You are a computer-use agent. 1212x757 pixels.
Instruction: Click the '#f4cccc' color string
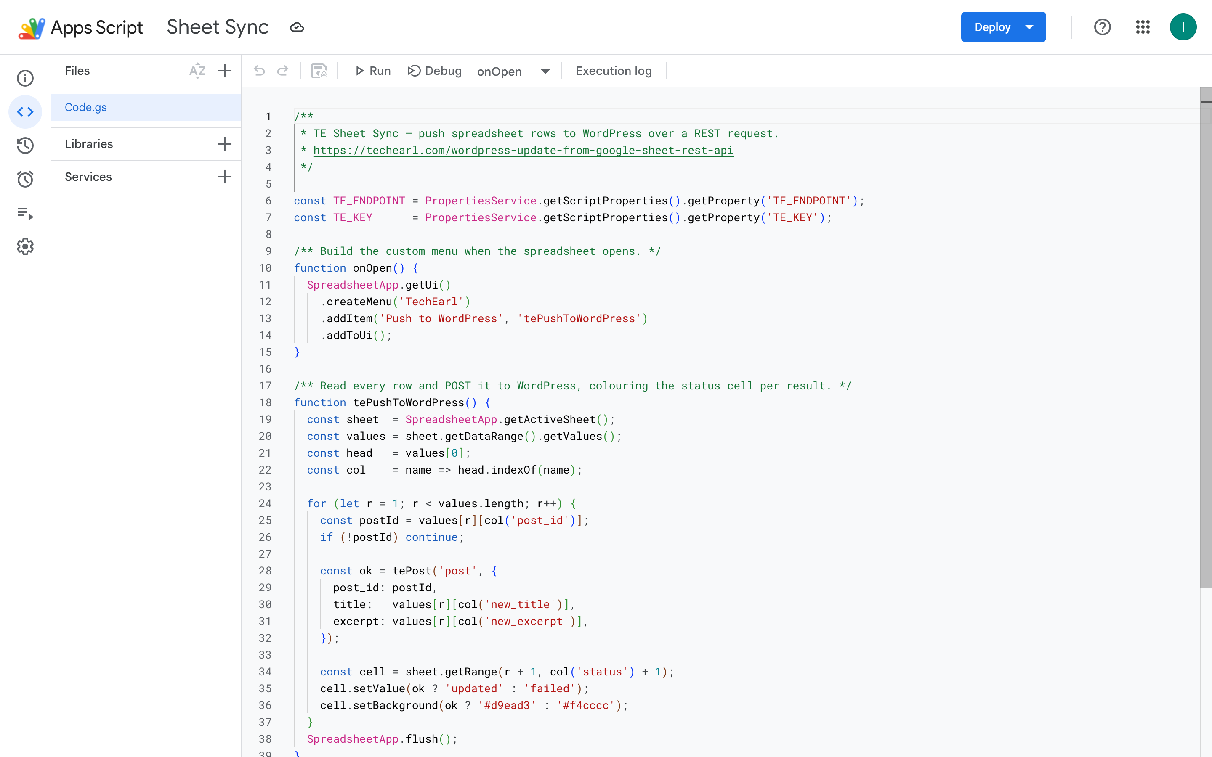point(585,705)
